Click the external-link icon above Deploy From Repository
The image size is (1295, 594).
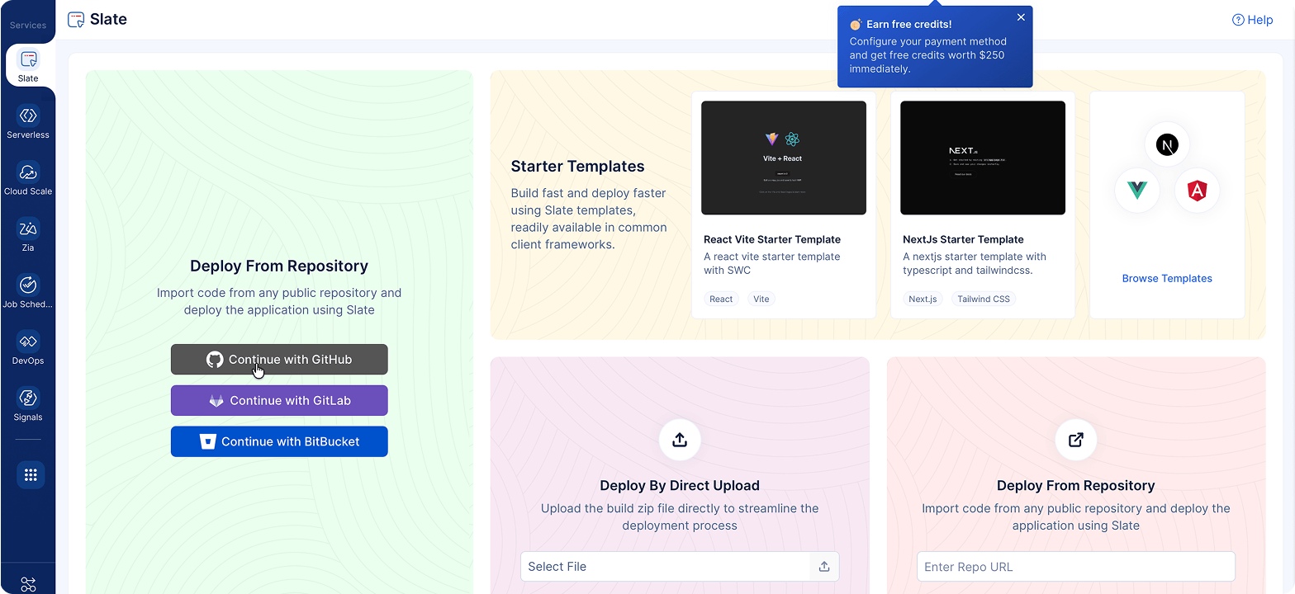point(1076,440)
